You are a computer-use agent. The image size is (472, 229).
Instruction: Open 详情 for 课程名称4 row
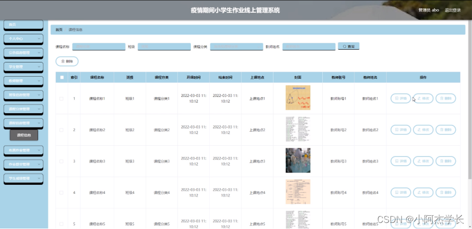(400, 192)
